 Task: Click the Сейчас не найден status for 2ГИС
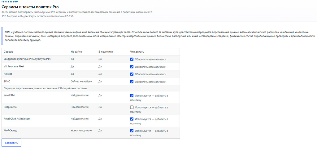(81, 81)
